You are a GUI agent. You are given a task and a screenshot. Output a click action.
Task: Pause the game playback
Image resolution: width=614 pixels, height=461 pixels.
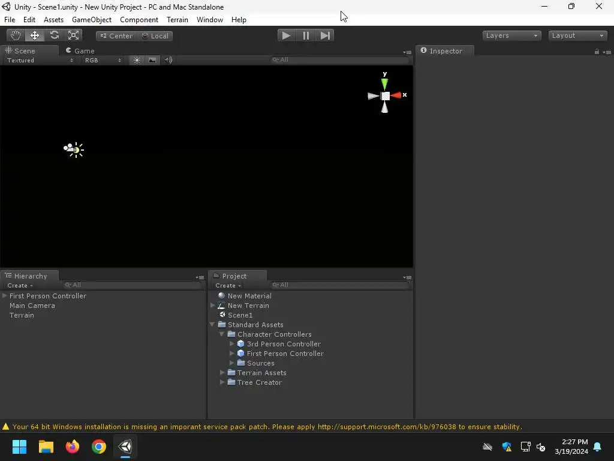tap(306, 35)
